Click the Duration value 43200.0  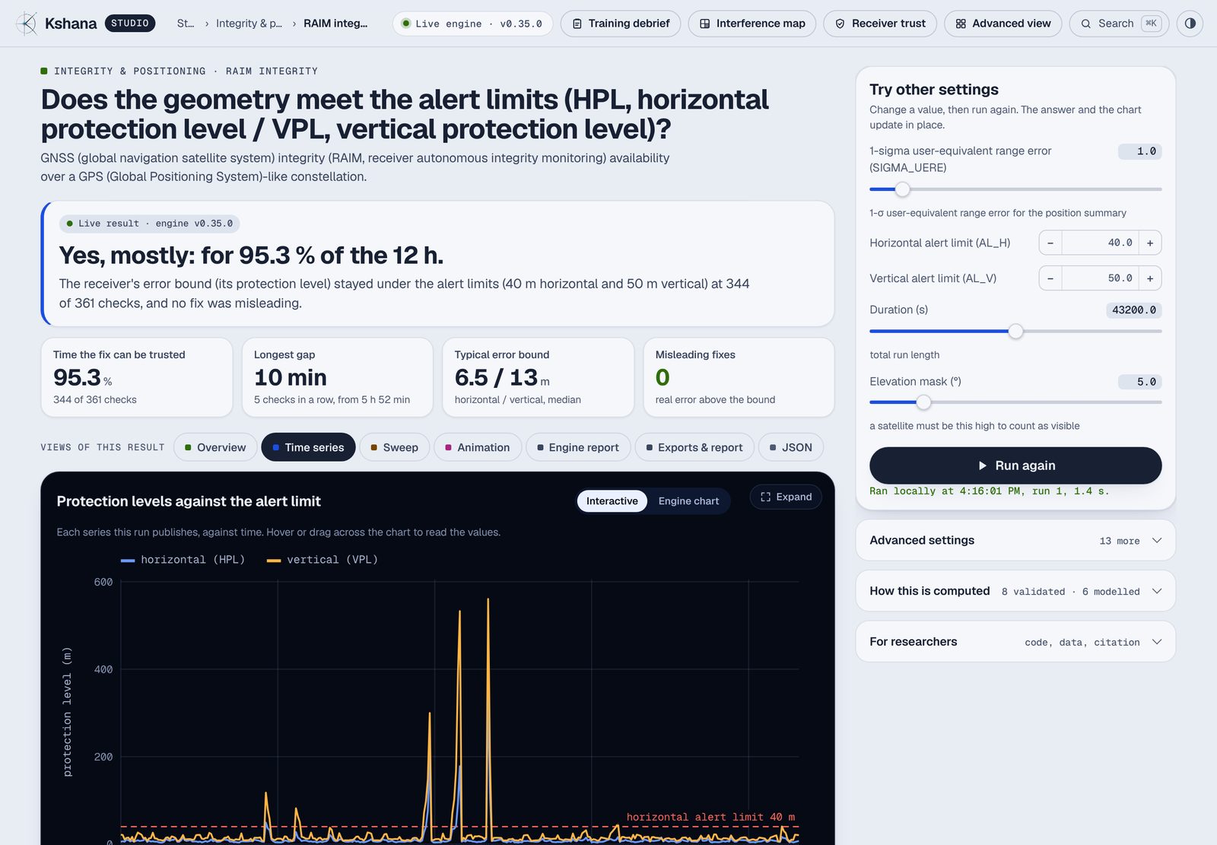[1134, 310]
